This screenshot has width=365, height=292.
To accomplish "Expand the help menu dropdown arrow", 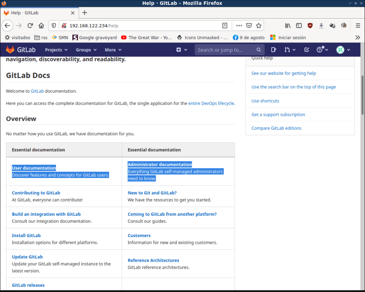I will click(x=327, y=50).
